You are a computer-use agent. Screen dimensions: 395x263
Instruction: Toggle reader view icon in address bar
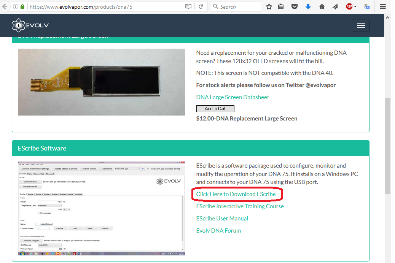point(188,7)
